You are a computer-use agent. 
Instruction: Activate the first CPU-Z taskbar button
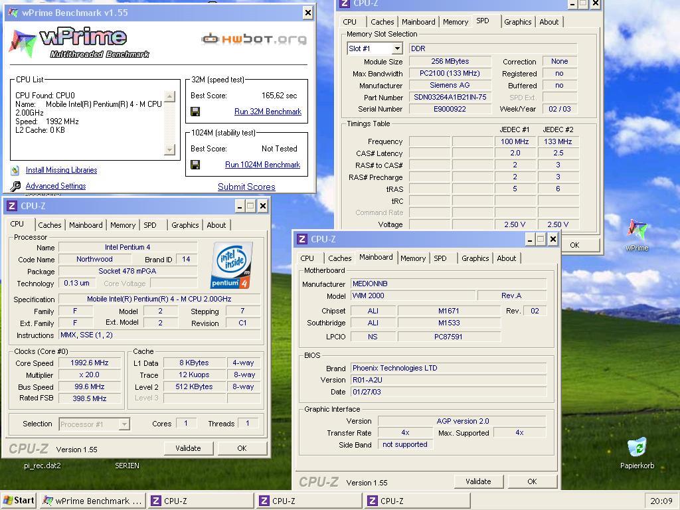(x=201, y=501)
